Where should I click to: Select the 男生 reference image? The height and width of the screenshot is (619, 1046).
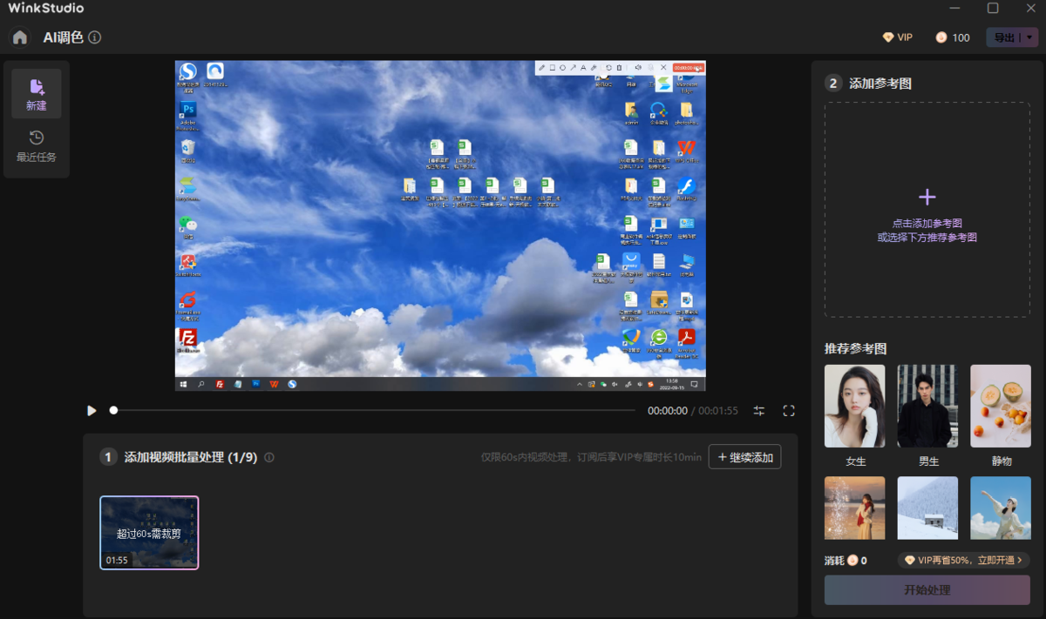[927, 405]
